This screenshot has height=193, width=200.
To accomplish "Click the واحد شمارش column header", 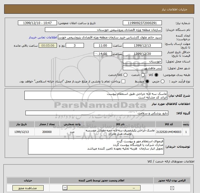I will click(72, 124).
